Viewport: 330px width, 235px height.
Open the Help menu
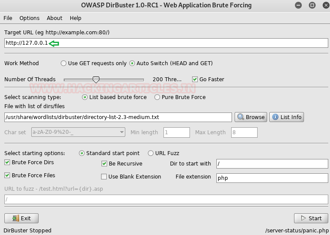(x=75, y=18)
